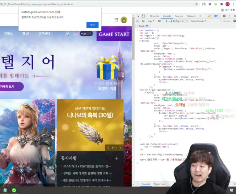This screenshot has width=236, height=194.
Task: Focus the console filter input
Action: 176,21
